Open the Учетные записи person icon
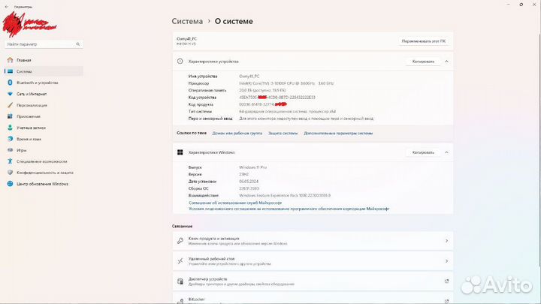Image resolution: width=541 pixels, height=304 pixels. tap(10, 128)
